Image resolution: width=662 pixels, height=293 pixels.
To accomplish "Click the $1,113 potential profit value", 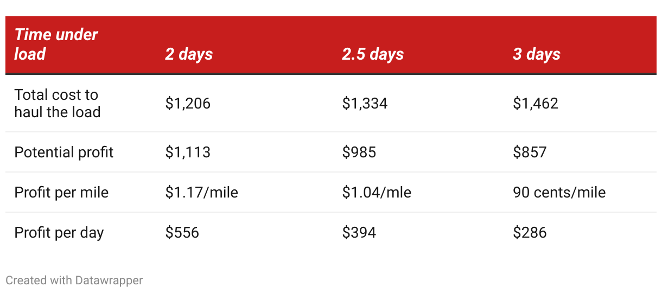I will [188, 152].
